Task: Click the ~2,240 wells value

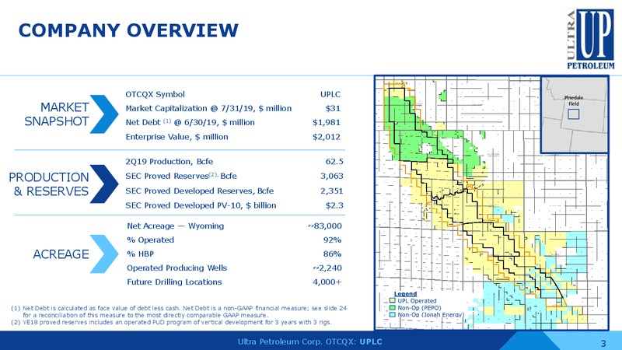Action: (327, 268)
